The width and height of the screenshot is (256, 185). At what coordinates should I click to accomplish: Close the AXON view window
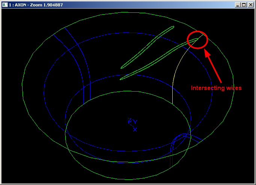(250, 5)
